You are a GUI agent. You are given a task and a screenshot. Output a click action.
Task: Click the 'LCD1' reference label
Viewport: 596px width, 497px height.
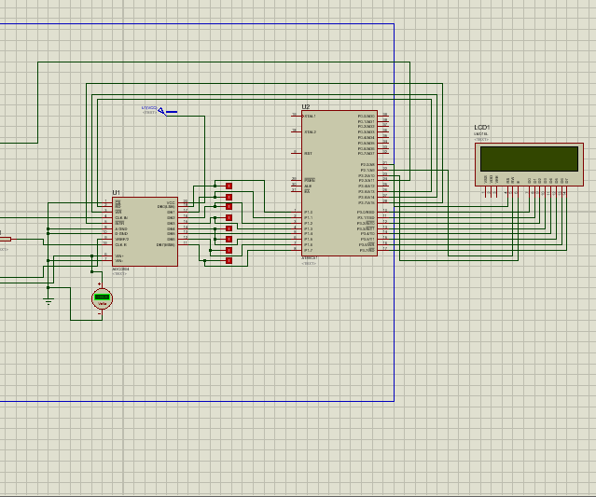(481, 128)
